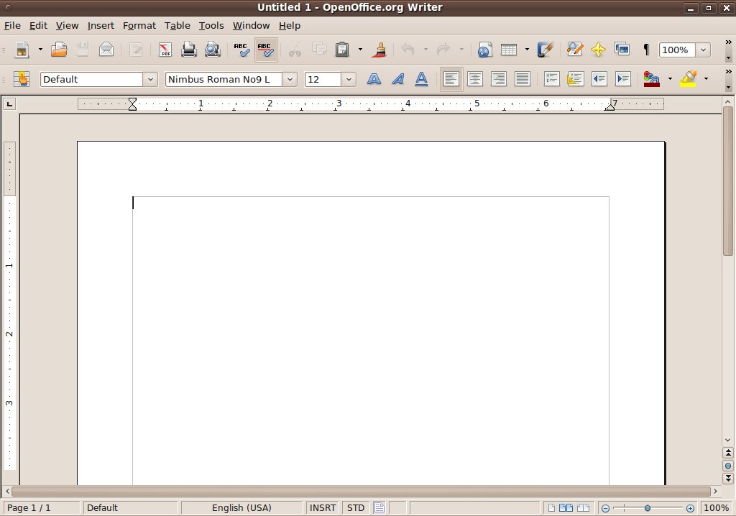Expand the Apply Style Default dropdown
The image size is (736, 516).
click(150, 79)
